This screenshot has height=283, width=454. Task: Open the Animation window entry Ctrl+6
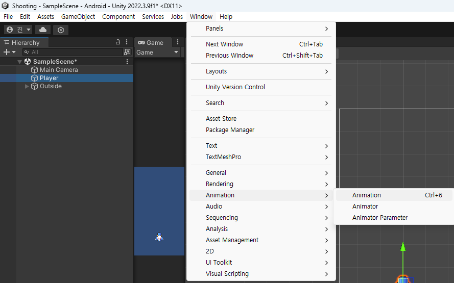(394, 195)
